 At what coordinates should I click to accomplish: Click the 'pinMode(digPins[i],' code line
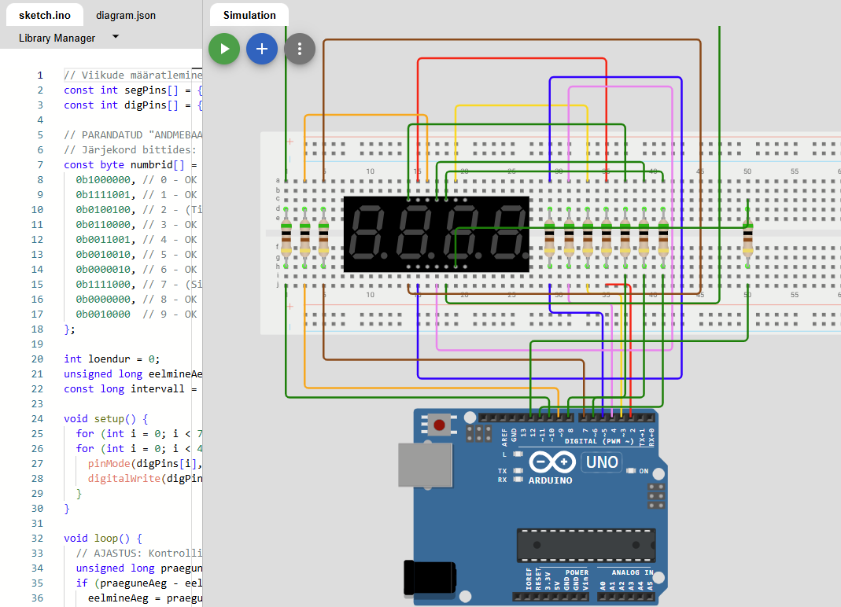point(145,463)
